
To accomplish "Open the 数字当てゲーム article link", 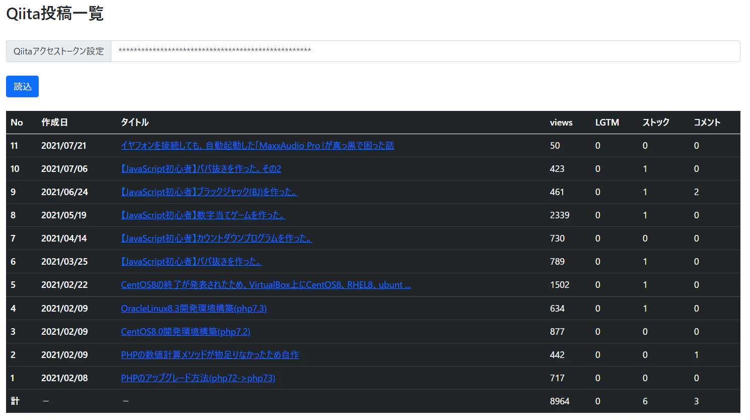I will coord(203,215).
